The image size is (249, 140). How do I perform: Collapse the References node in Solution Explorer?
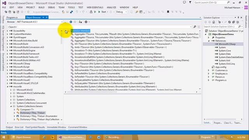point(209,41)
